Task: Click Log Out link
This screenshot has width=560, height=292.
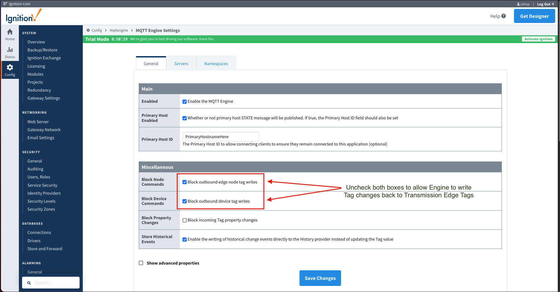Action: (x=545, y=4)
